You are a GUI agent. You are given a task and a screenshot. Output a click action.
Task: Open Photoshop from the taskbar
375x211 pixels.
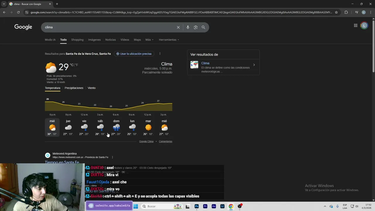coord(197,206)
